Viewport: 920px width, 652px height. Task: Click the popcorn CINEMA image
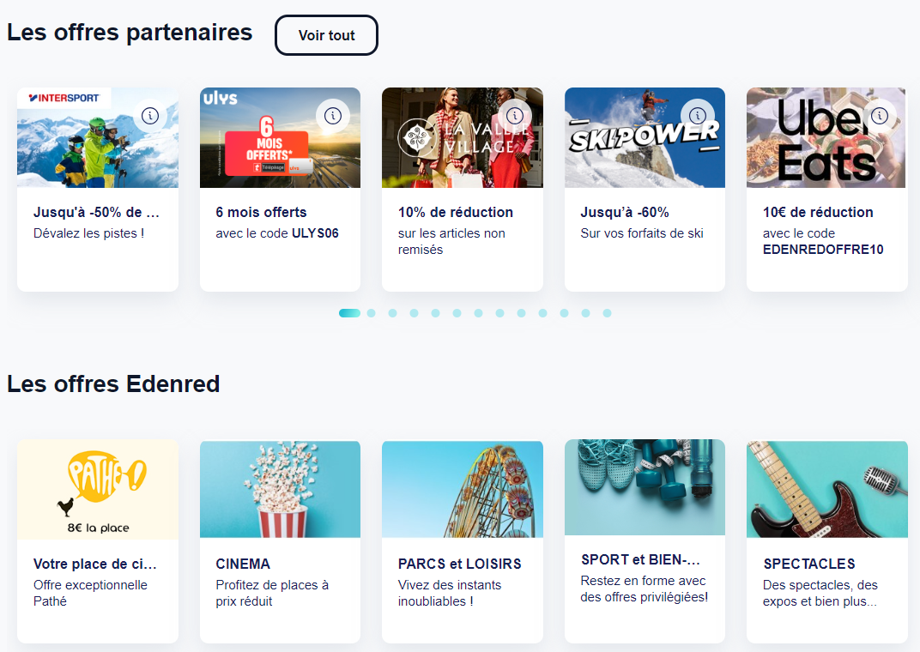click(280, 489)
